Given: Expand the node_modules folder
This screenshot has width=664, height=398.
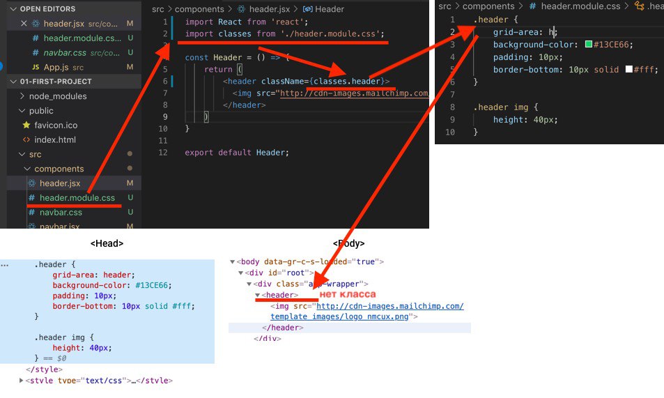Looking at the screenshot, I should click(22, 96).
